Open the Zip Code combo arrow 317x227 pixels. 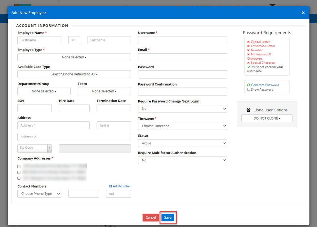click(50, 148)
